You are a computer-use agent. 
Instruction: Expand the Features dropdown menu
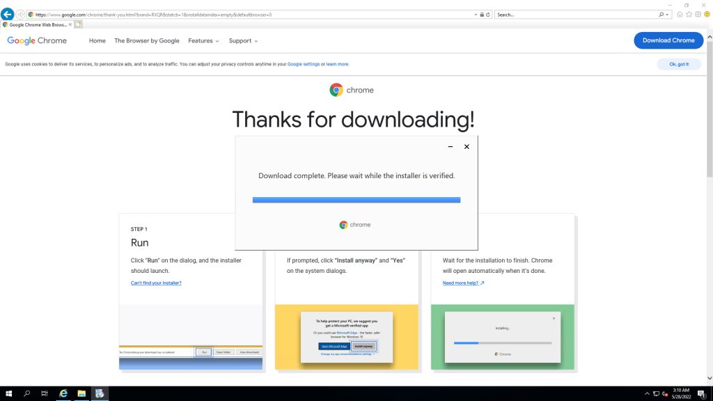point(203,41)
